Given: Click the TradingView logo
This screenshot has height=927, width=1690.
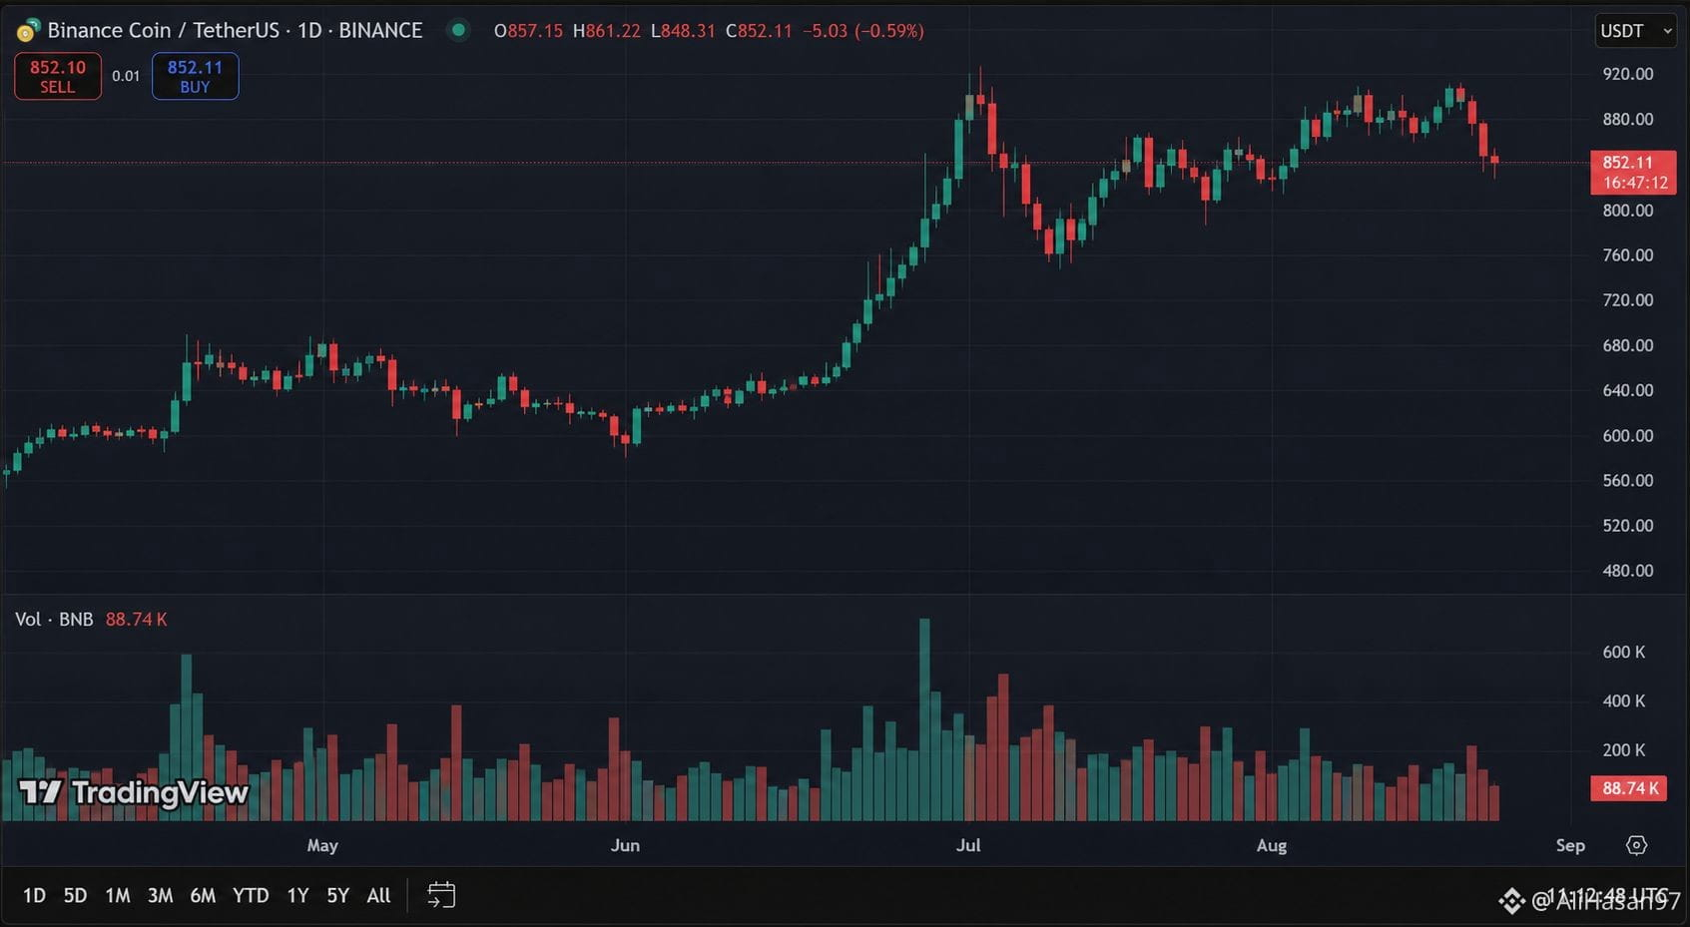Looking at the screenshot, I should (133, 792).
